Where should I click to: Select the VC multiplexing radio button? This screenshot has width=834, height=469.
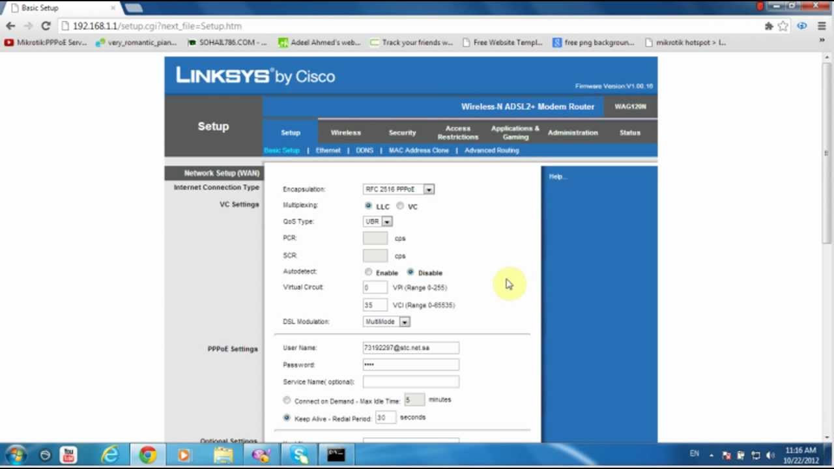pyautogui.click(x=400, y=206)
